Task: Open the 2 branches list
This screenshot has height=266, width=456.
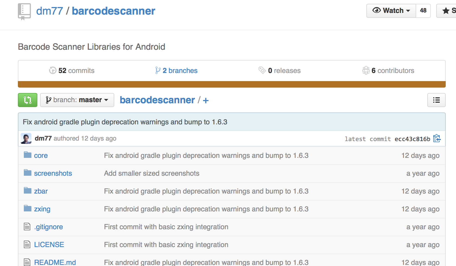Action: tap(176, 71)
